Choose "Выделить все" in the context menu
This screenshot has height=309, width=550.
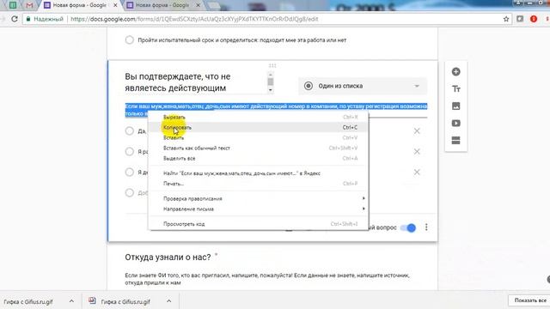(259, 158)
